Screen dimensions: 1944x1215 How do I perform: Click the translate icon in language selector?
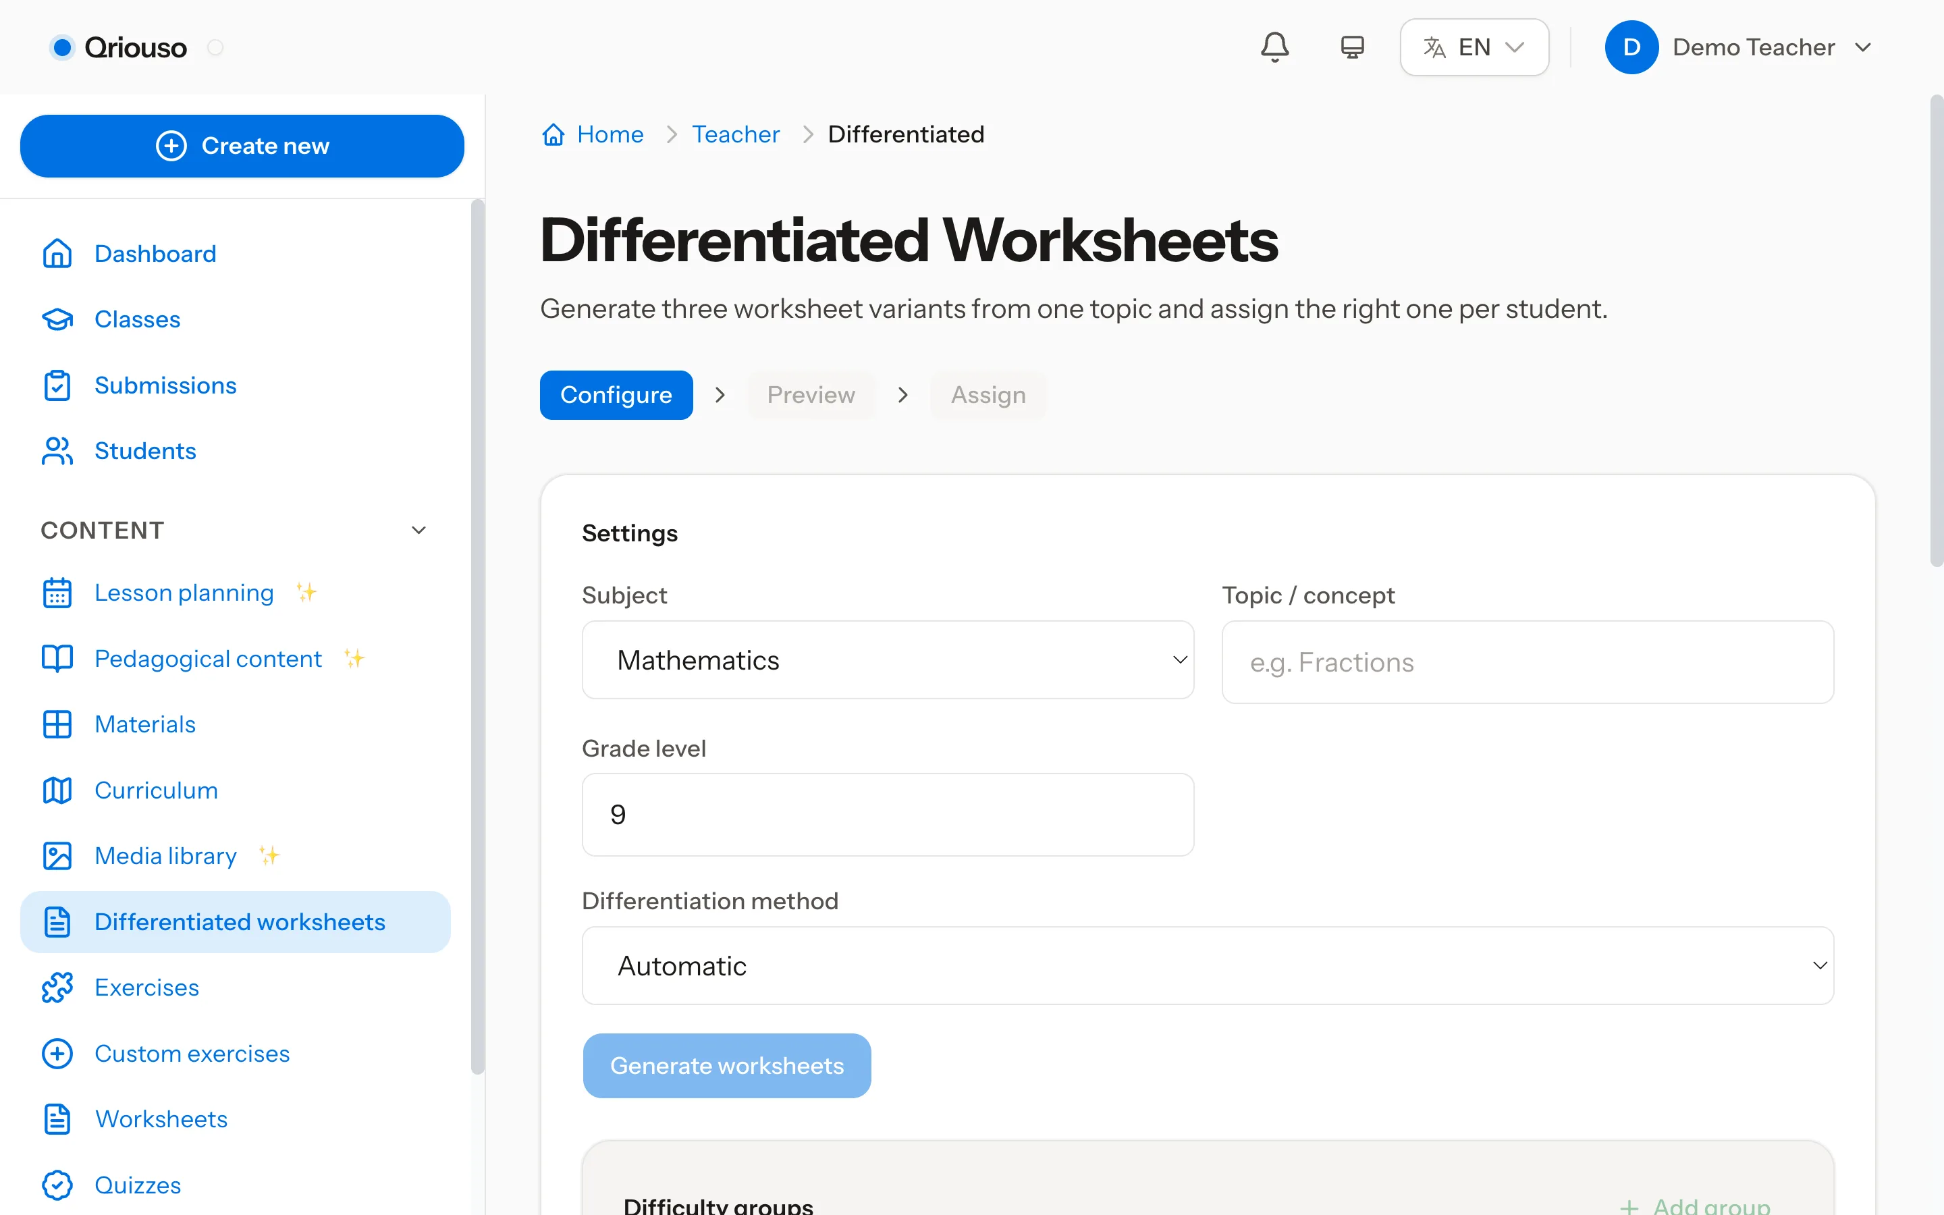point(1434,47)
